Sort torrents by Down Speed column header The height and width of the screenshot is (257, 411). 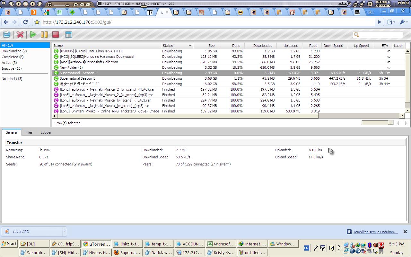click(x=334, y=46)
